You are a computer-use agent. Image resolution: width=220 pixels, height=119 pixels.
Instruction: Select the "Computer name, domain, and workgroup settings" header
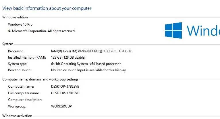click(x=40, y=79)
